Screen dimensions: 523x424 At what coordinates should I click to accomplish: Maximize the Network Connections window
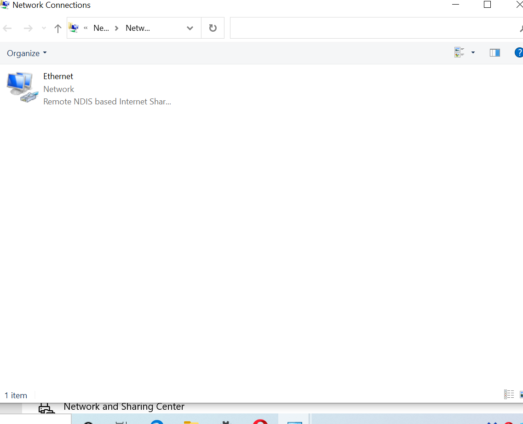[488, 5]
